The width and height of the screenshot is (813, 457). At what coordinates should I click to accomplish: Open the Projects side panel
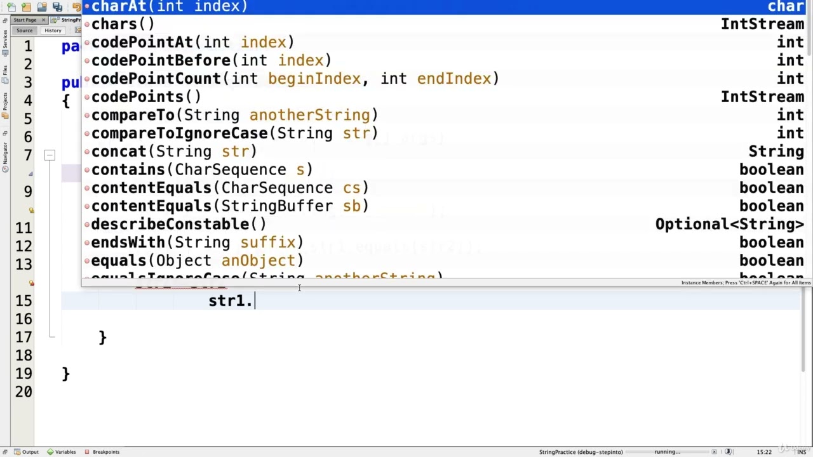[5, 105]
